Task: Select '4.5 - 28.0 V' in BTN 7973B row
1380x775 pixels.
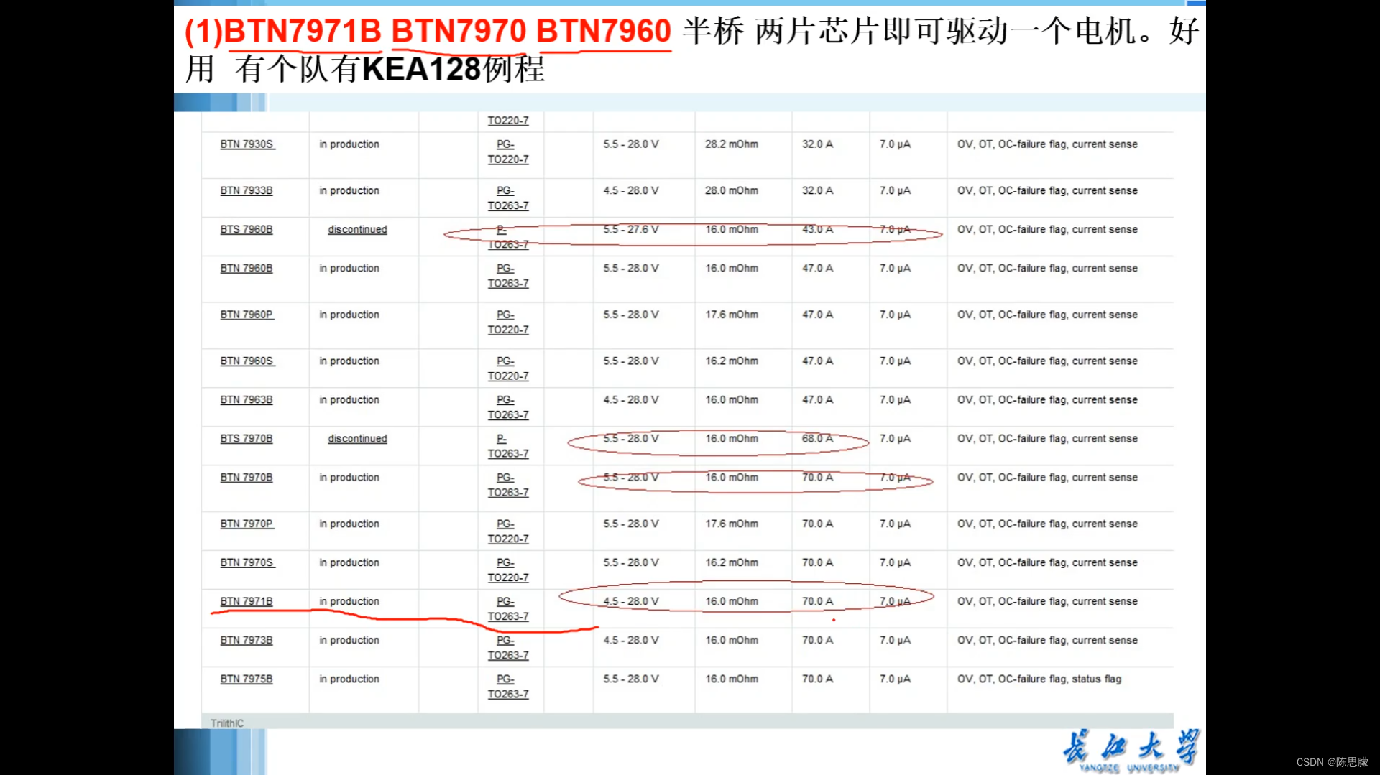Action: point(631,640)
